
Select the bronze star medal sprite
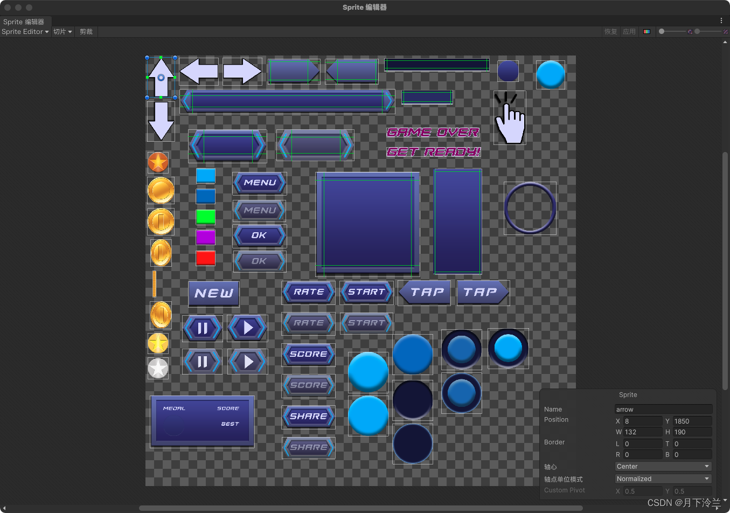tap(158, 162)
